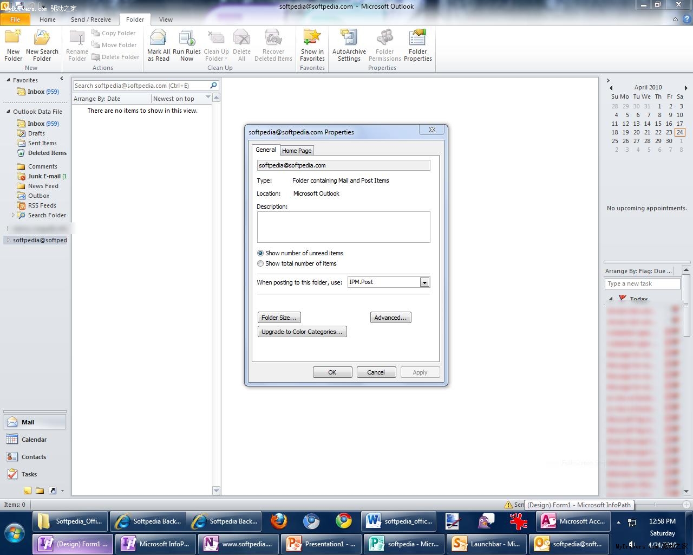The height and width of the screenshot is (555, 693).
Task: Open the IPM.Post posting form dropdown
Action: click(x=424, y=282)
